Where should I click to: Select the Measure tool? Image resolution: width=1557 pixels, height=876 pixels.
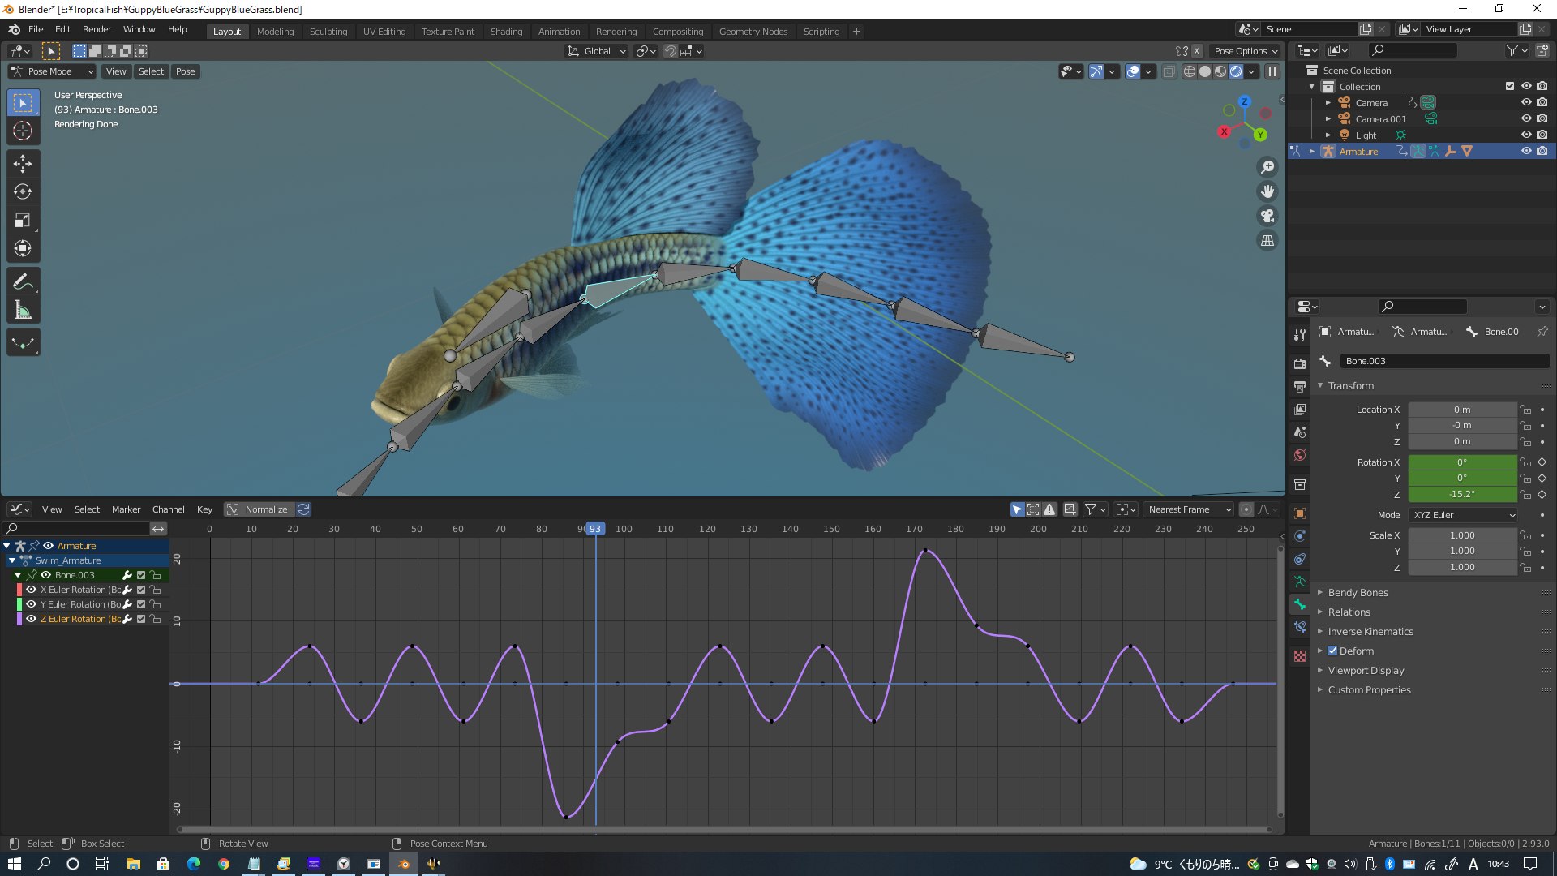pos(23,311)
